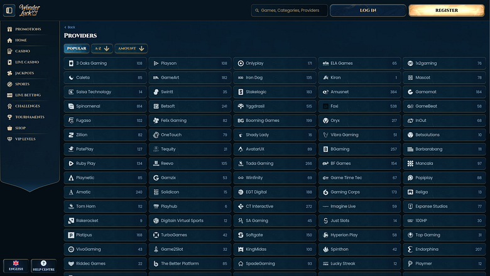Click the BGaming provider icon

325,149
